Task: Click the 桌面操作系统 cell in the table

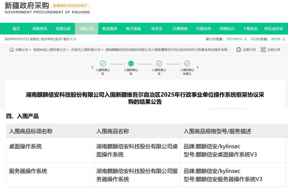Action: point(26,146)
